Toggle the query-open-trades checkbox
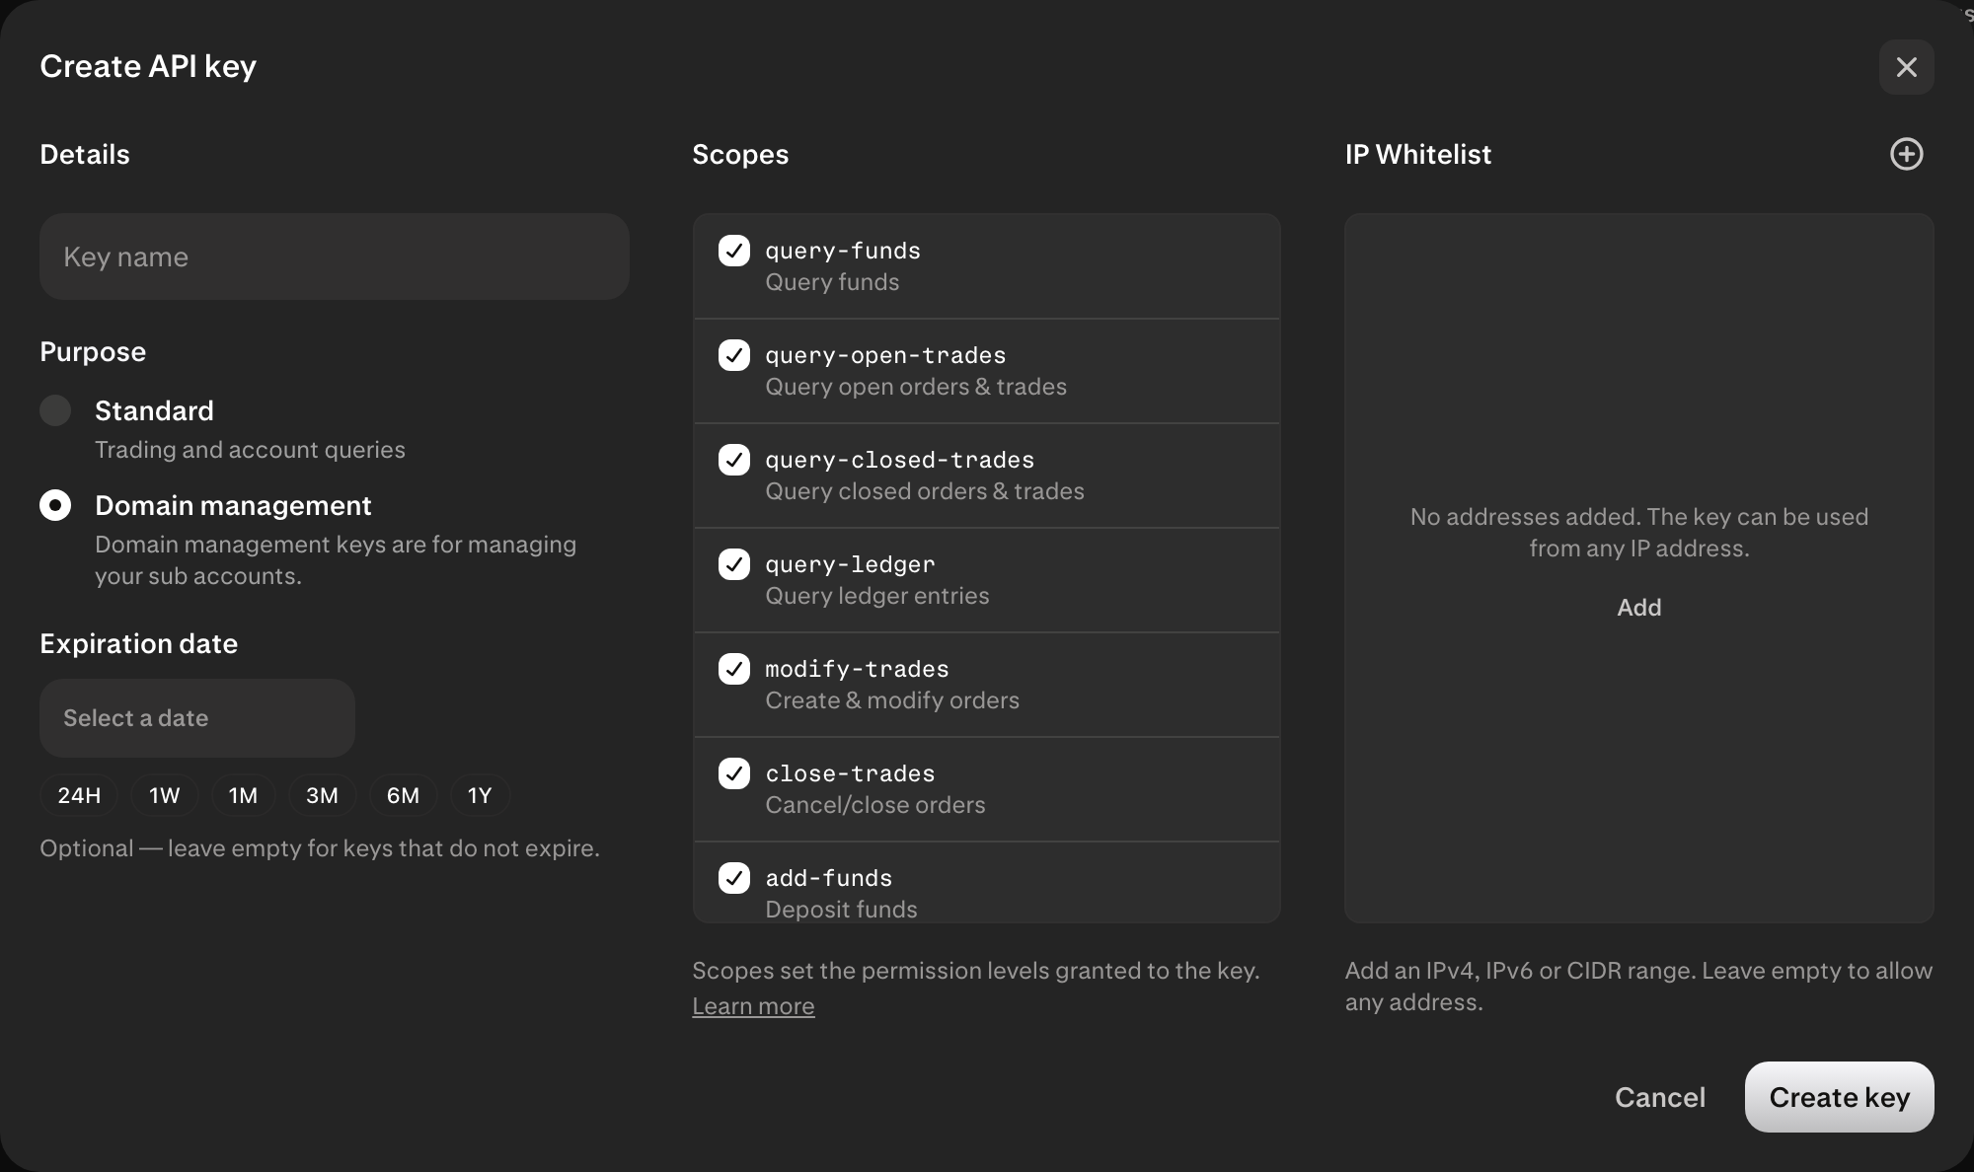This screenshot has width=1974, height=1172. (734, 355)
